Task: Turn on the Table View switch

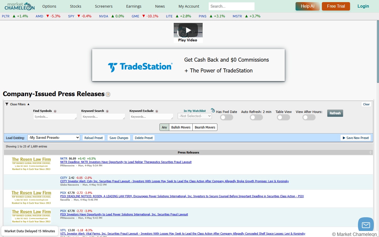Action: point(283,117)
